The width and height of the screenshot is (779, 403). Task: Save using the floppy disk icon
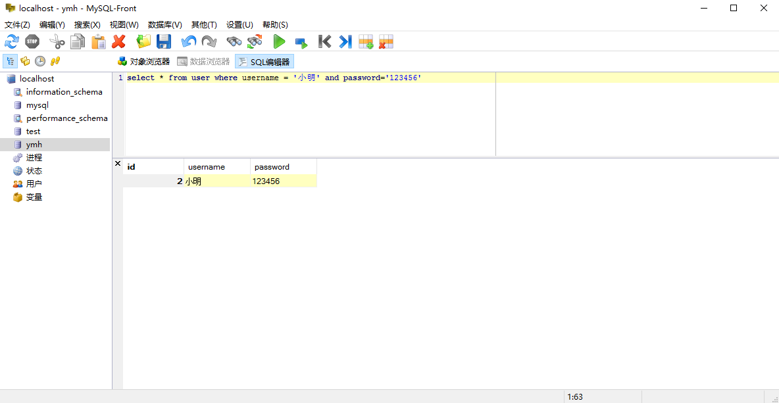[164, 42]
